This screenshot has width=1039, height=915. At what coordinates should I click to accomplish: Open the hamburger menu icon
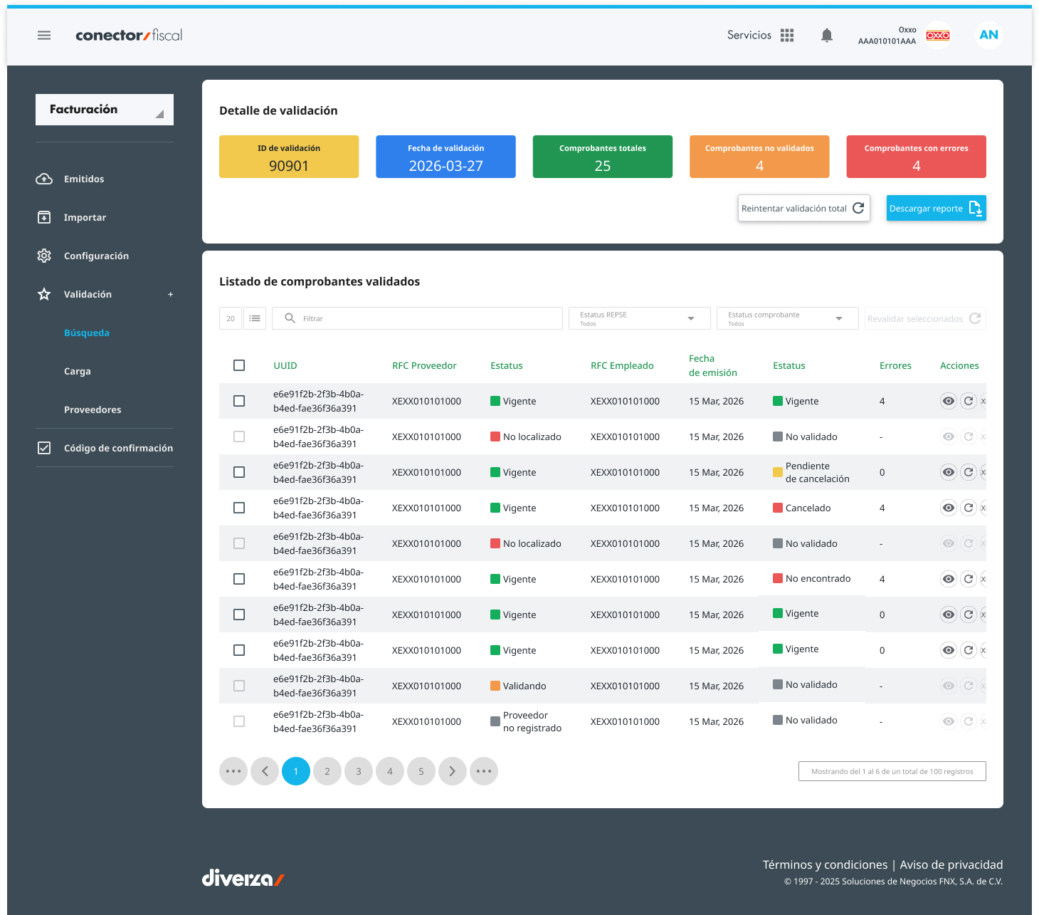coord(44,35)
